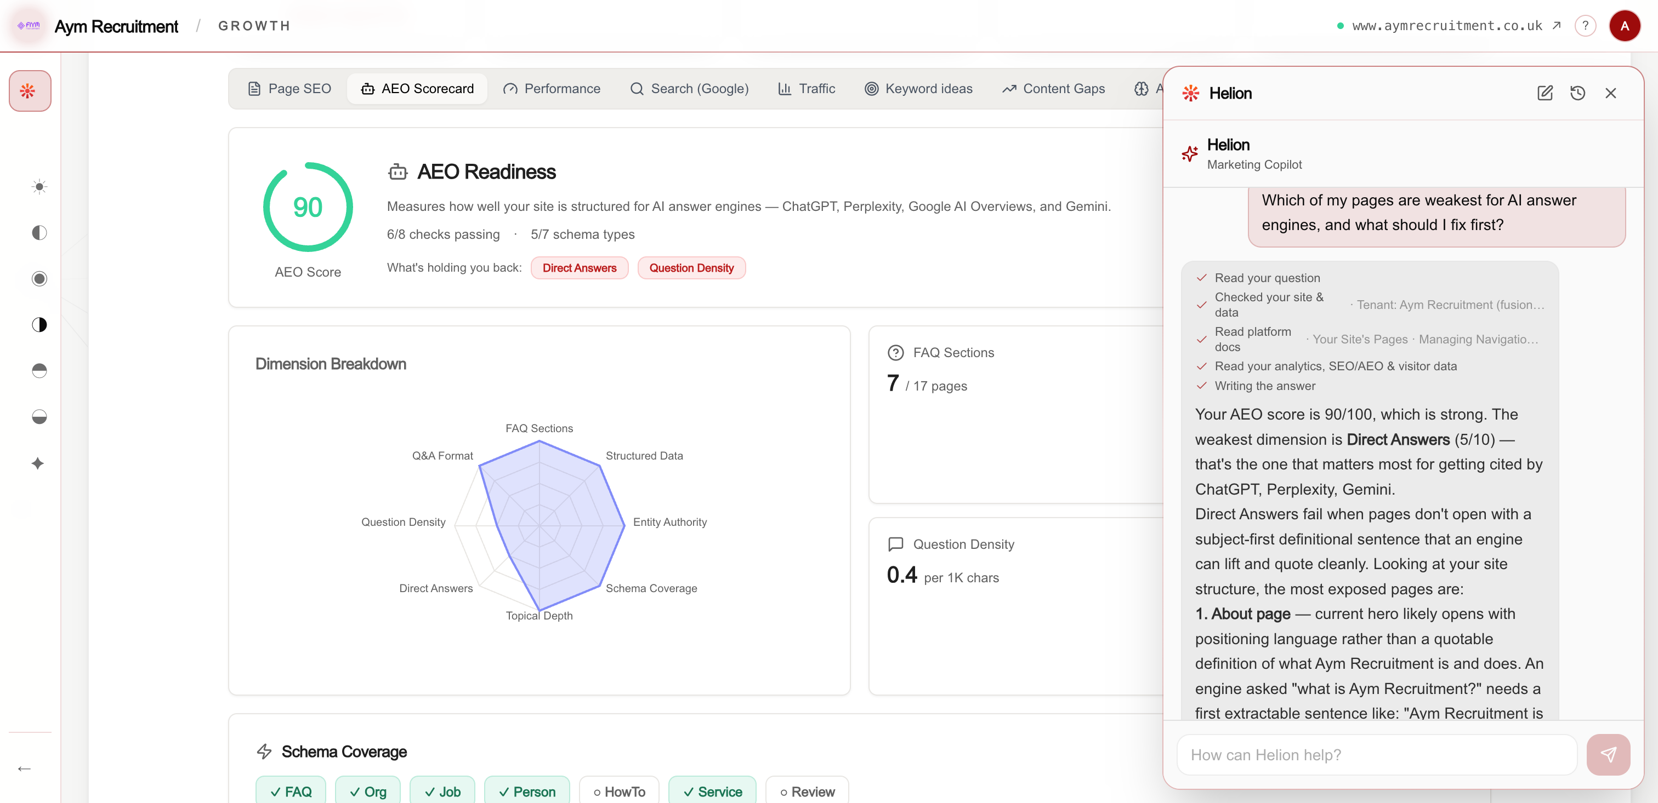The image size is (1658, 803).
Task: Click the bottom-half filled circle sidebar icon
Action: coord(39,417)
